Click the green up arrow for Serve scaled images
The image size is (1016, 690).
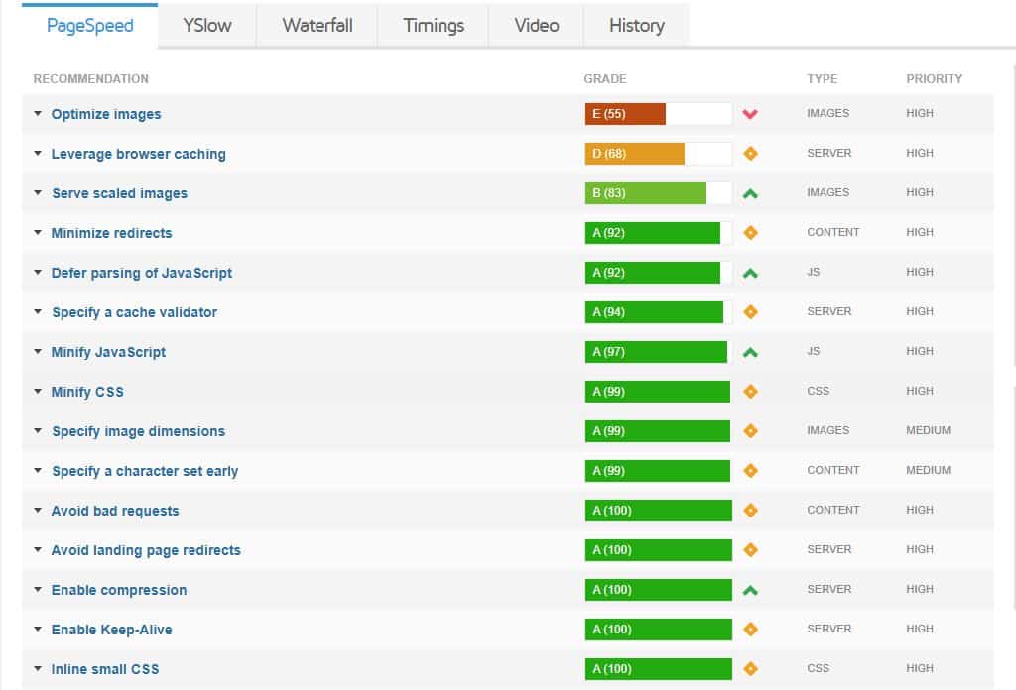pyautogui.click(x=750, y=193)
